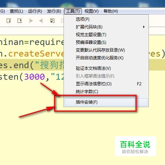Image resolution: width=165 pixels, height=165 pixels.
Task: Click the orange "createServe" code text
Action: click(36, 54)
